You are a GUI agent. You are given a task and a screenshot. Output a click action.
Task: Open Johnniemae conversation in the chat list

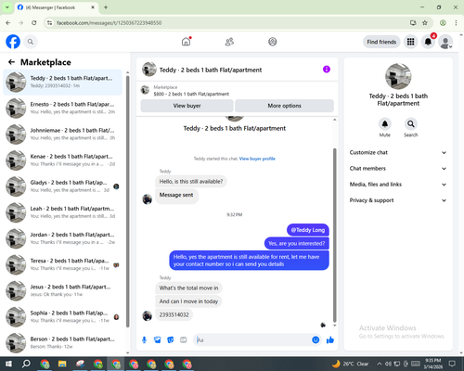(62, 134)
